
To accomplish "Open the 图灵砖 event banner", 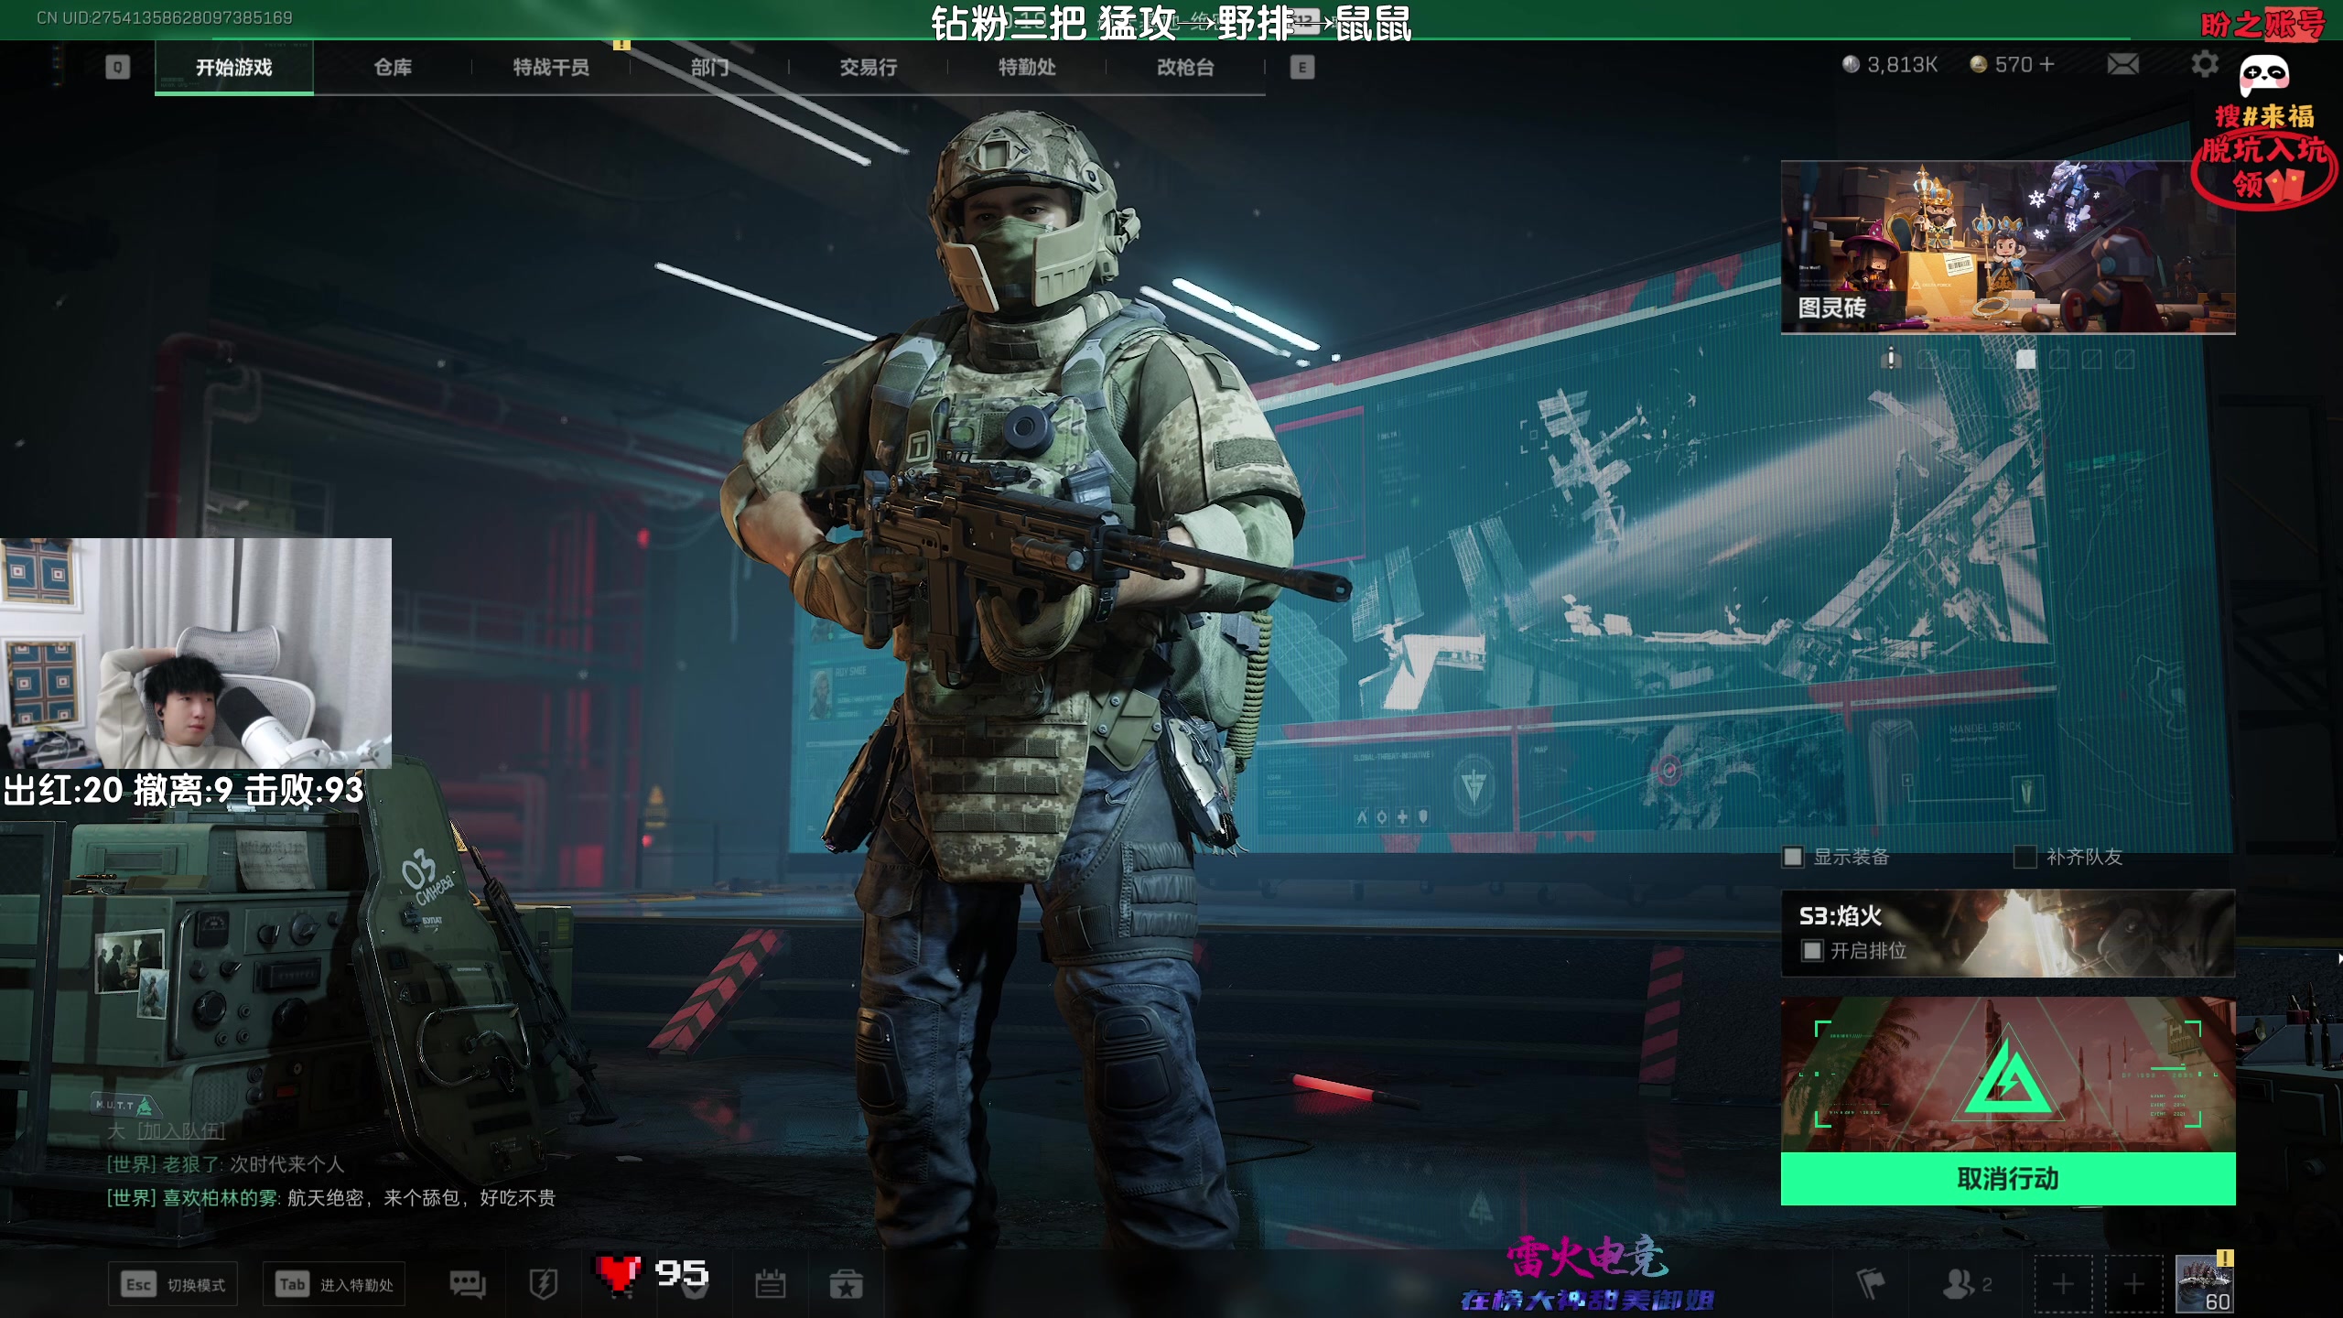I will point(2008,247).
